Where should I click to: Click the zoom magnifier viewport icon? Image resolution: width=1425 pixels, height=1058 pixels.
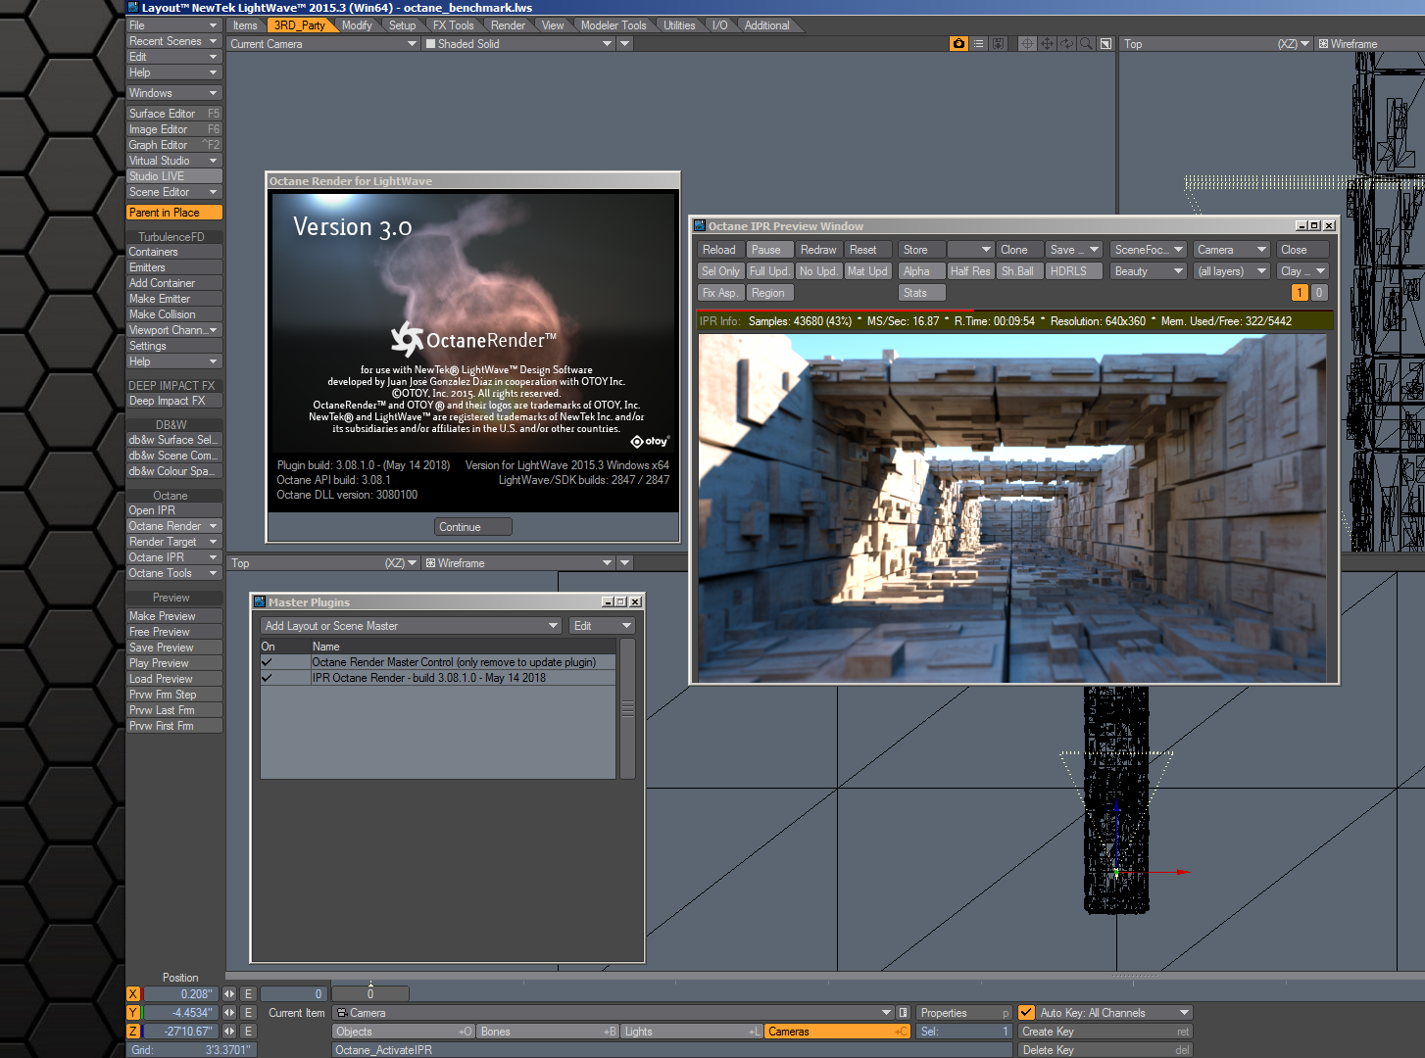[x=1086, y=44]
